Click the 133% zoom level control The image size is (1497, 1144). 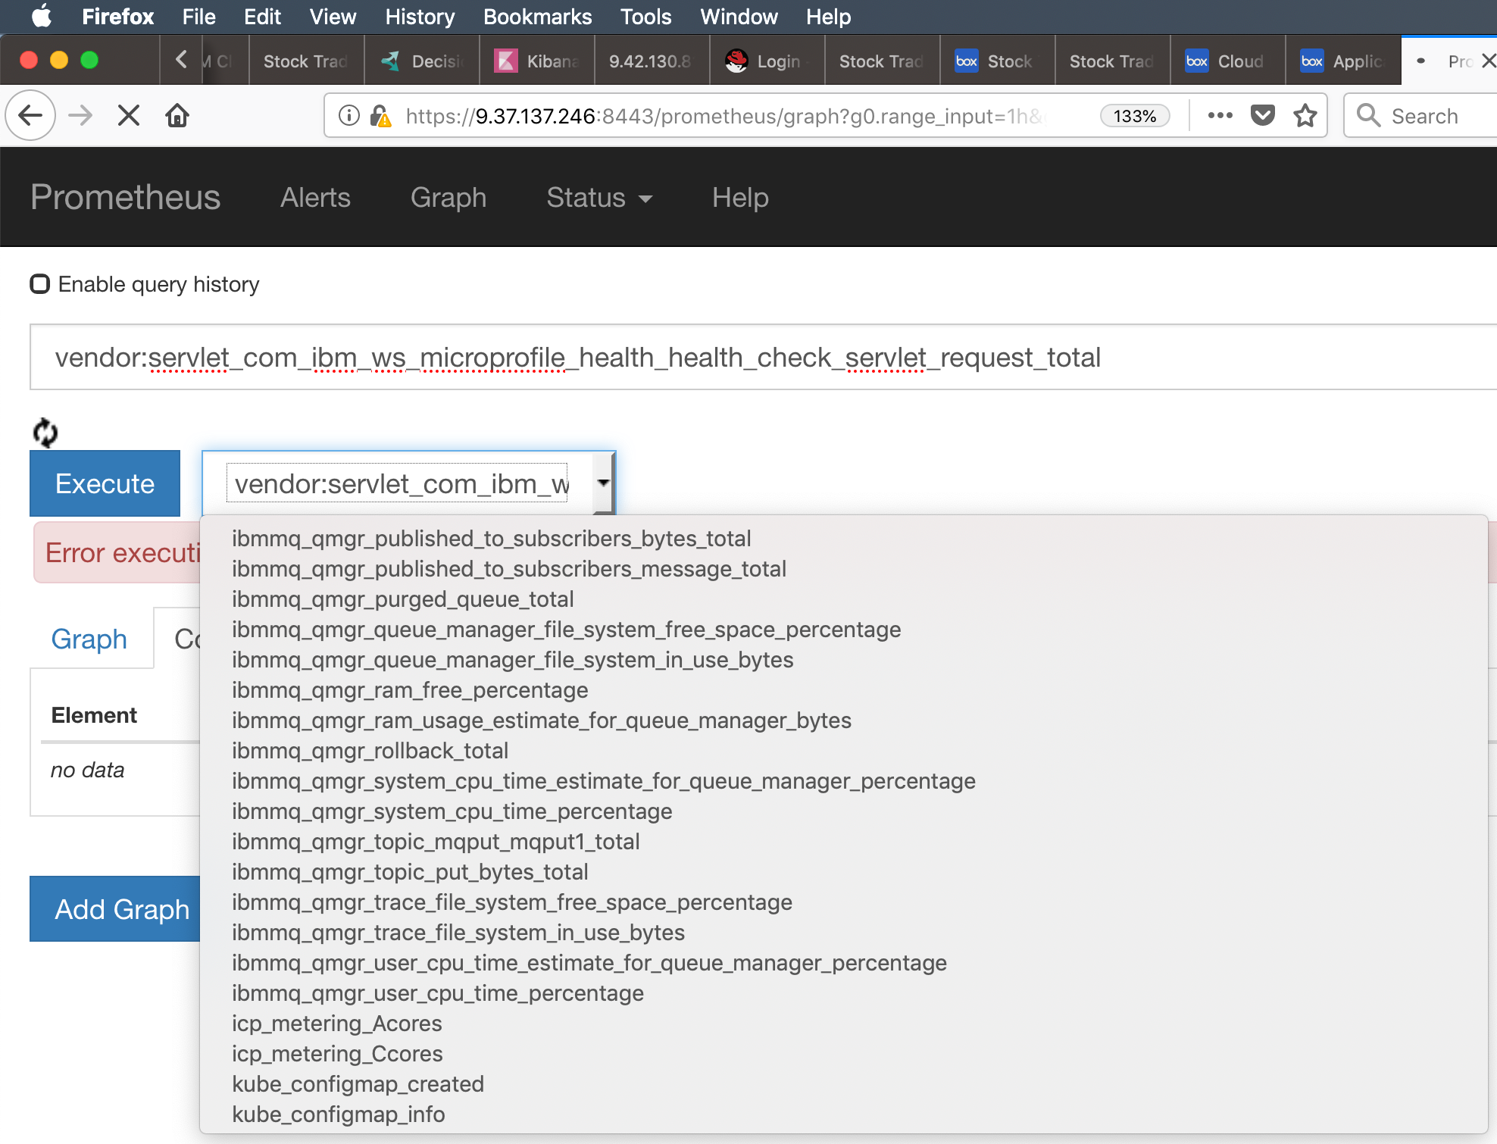pos(1134,116)
